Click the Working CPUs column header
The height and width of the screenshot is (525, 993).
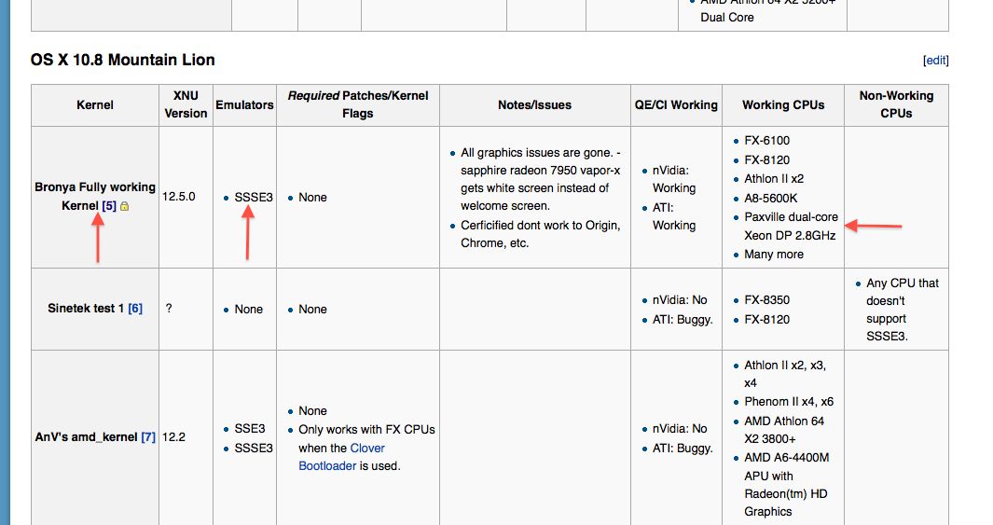(783, 105)
